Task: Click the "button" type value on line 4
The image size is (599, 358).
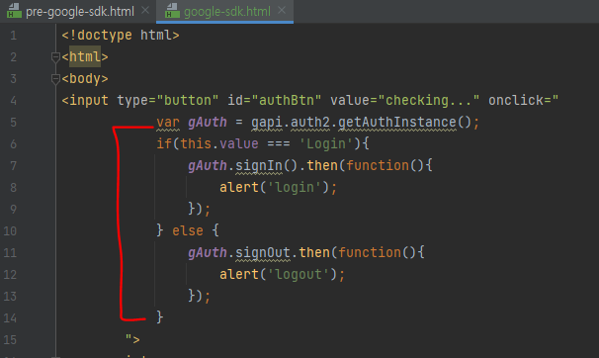Action: pyautogui.click(x=188, y=101)
